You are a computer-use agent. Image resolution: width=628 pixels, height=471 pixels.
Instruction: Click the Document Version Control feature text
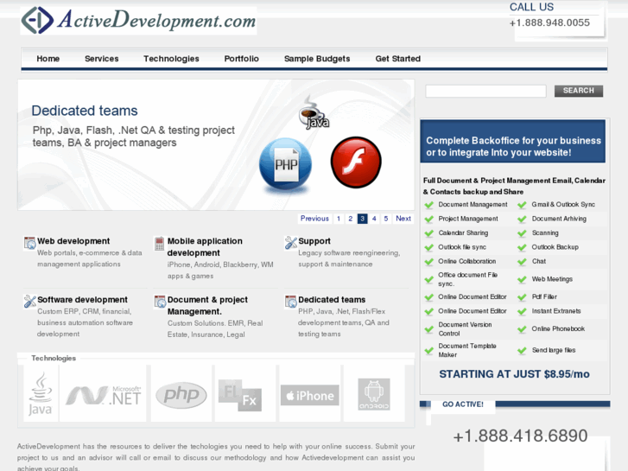point(465,329)
